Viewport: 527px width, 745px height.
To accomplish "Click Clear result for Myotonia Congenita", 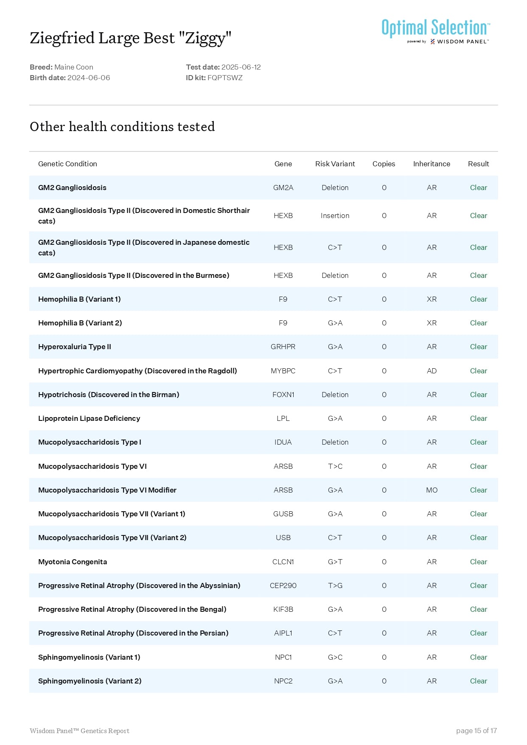I will pyautogui.click(x=478, y=562).
